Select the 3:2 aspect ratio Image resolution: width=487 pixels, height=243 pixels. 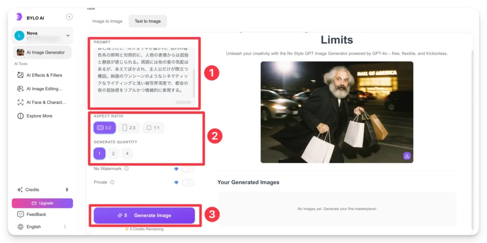coord(105,128)
